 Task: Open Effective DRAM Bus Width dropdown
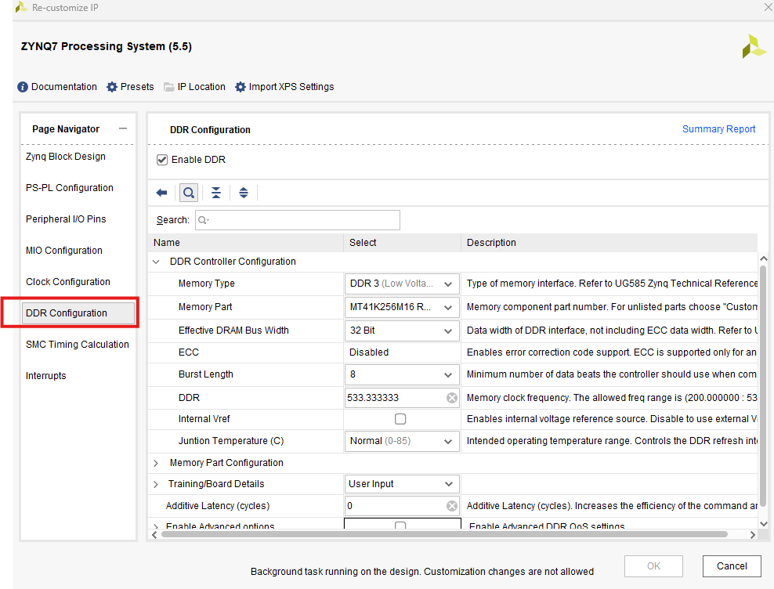[402, 331]
